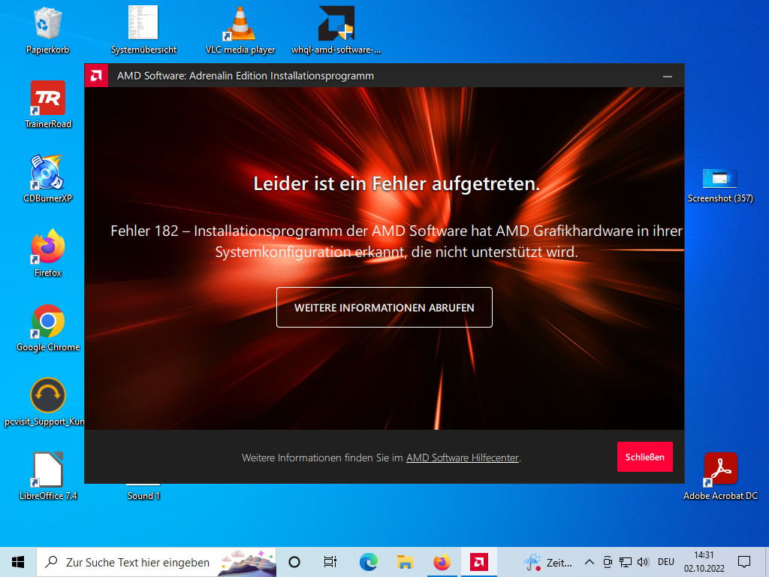Open Task View in the taskbar
Viewport: 769px width, 577px height.
click(330, 562)
